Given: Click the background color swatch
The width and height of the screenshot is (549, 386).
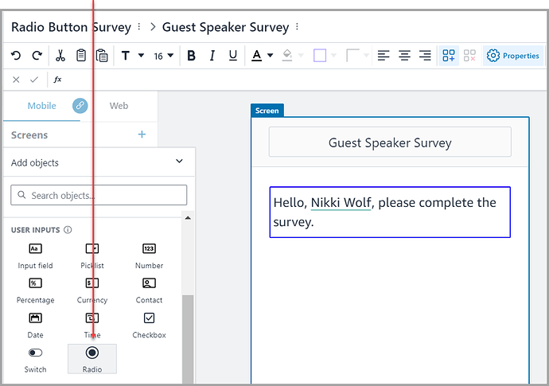Looking at the screenshot, I should click(x=320, y=56).
